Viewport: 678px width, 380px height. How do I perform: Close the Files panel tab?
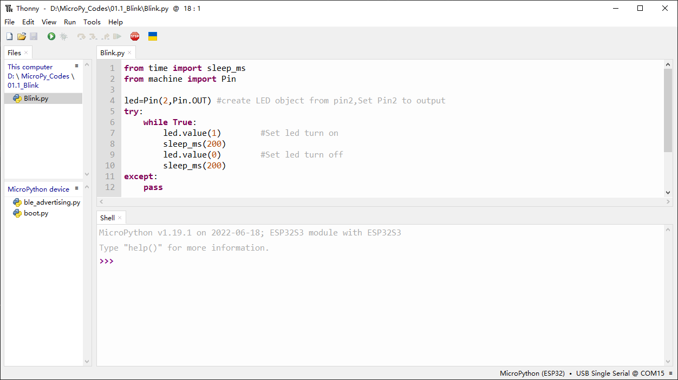pyautogui.click(x=26, y=53)
